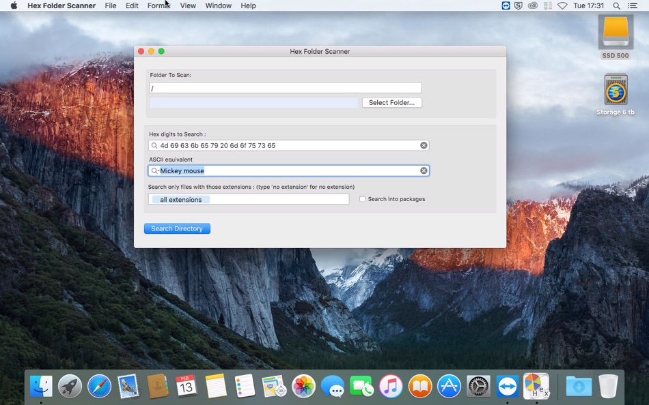The image size is (649, 405).
Task: Click the Folder To Scan path field
Action: (x=285, y=87)
